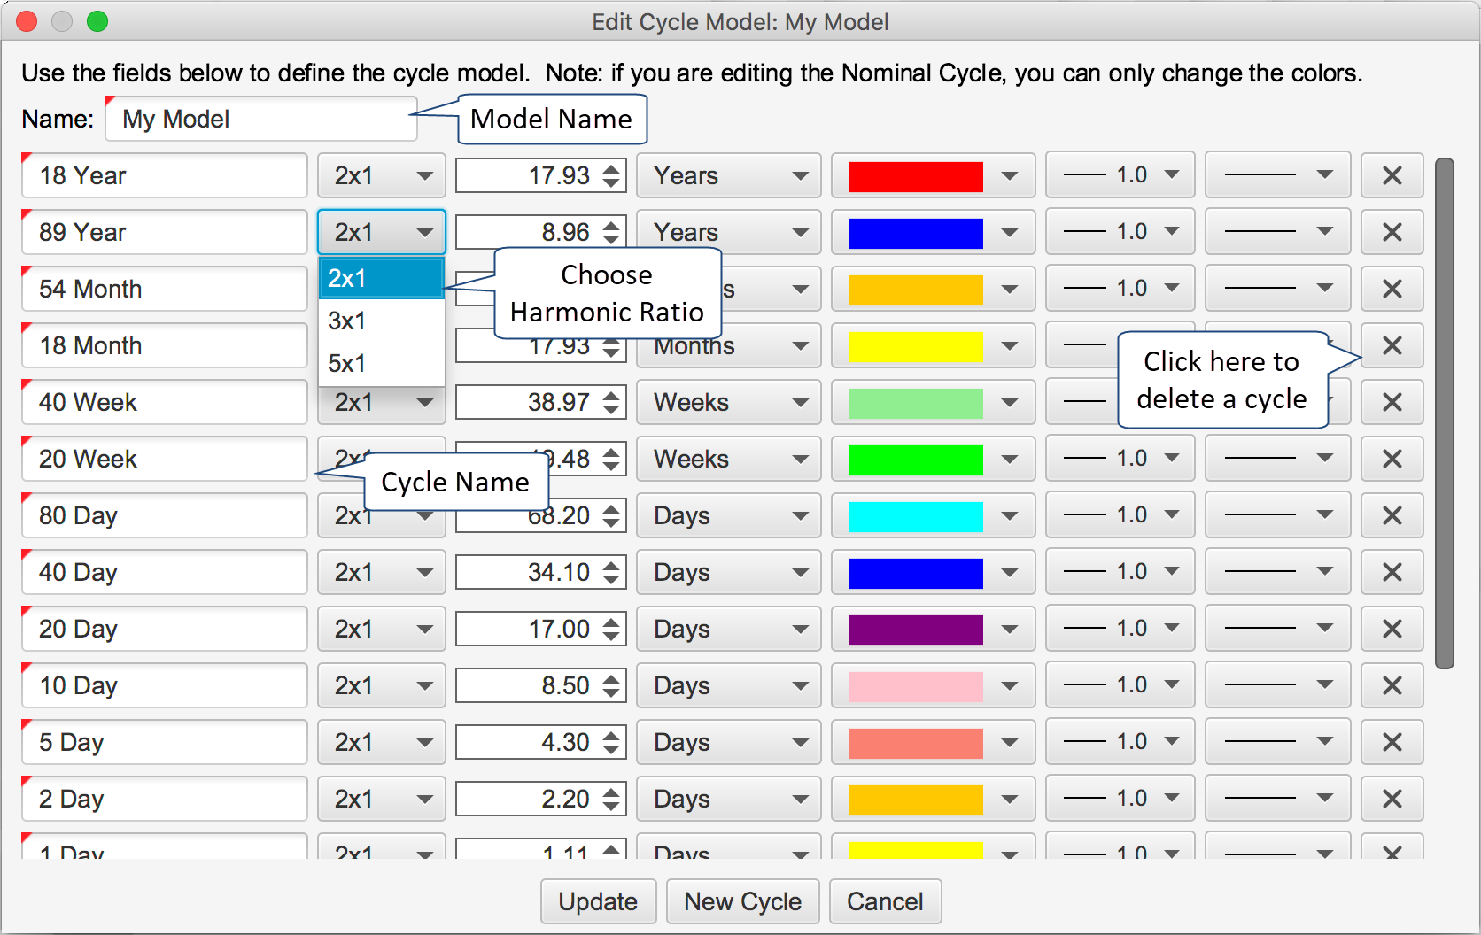This screenshot has width=1481, height=935.
Task: Remove the 54 Month cycle
Action: (x=1392, y=289)
